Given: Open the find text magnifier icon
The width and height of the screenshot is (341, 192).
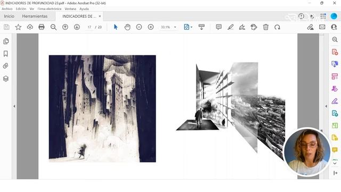Looking at the screenshot, I should coord(53,27).
